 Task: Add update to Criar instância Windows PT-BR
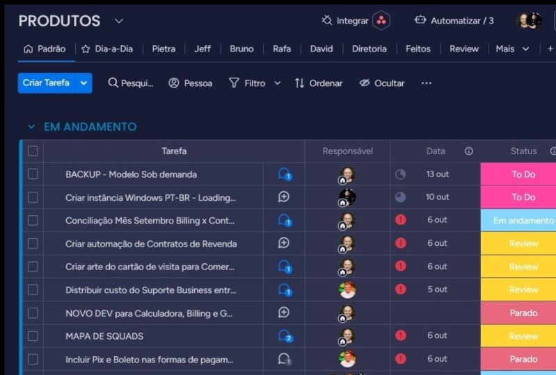[x=284, y=197]
